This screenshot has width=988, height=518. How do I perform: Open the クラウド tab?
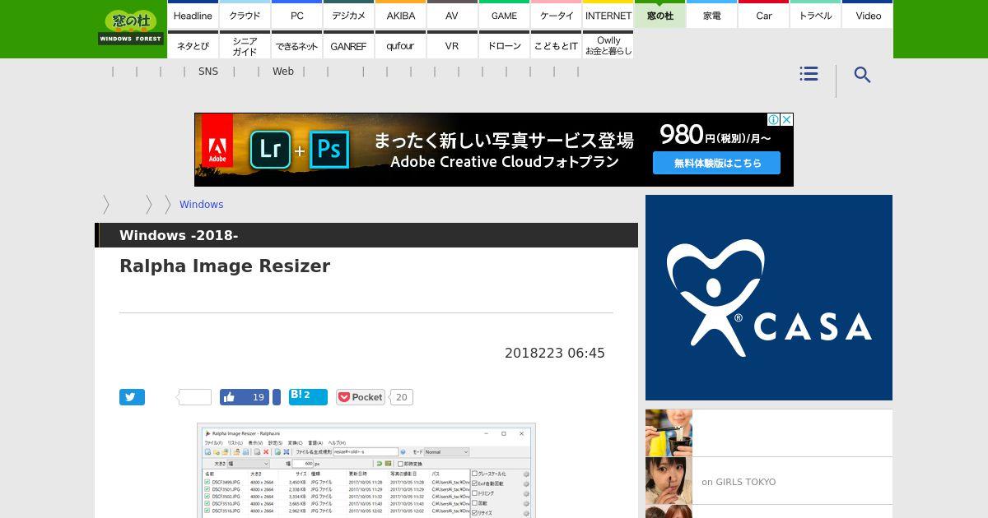point(245,15)
